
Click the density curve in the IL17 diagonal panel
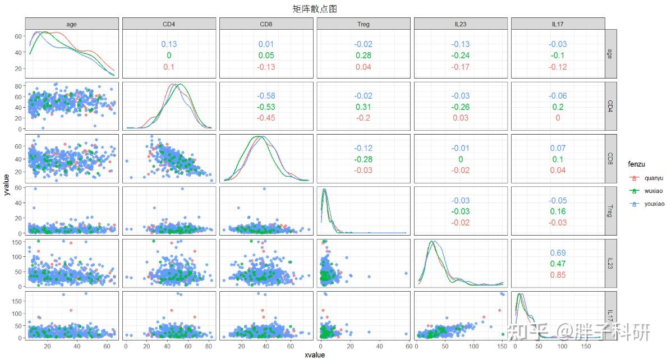(519, 294)
